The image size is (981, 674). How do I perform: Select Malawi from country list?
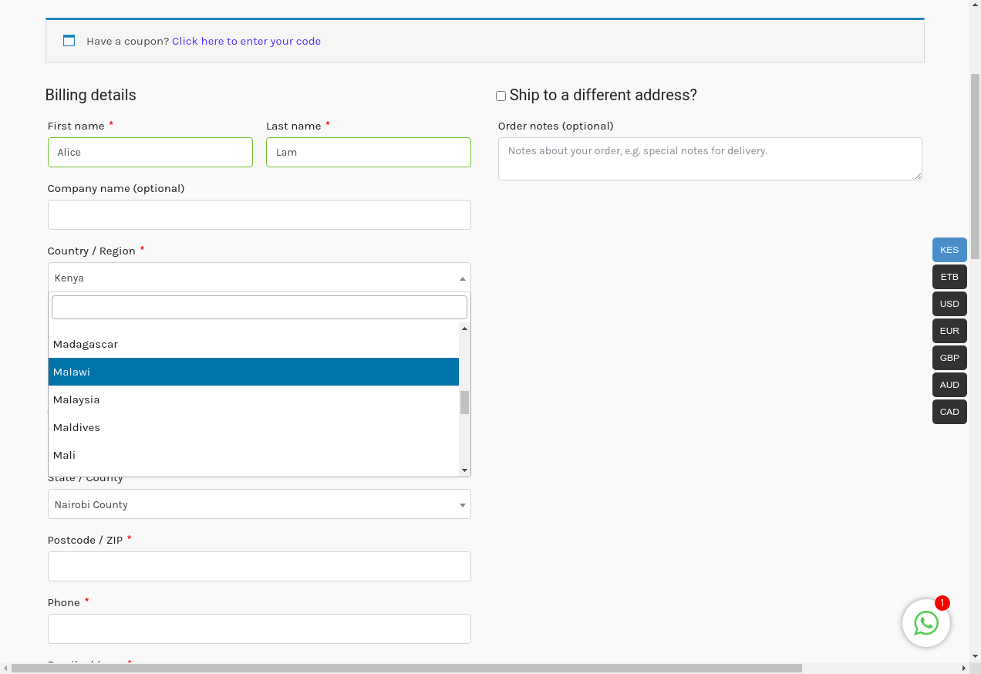click(253, 372)
